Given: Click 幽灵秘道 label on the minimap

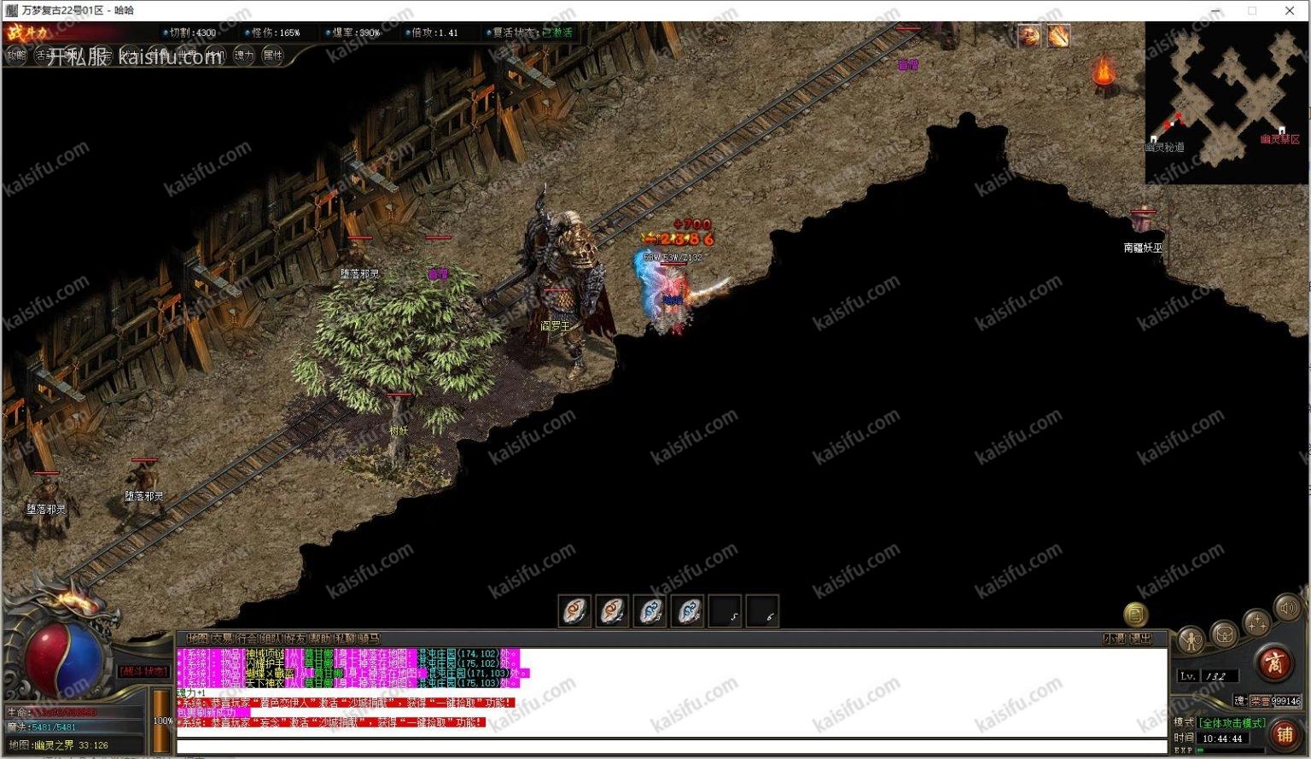Looking at the screenshot, I should point(1165,147).
